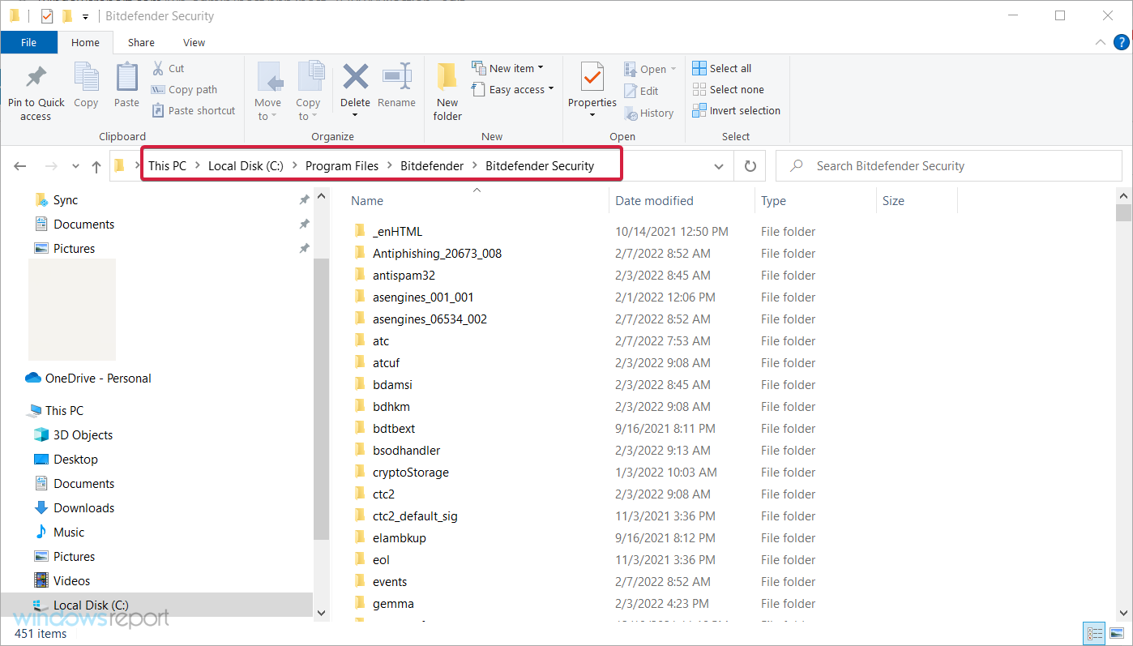Rename the selected item
Viewport: 1133px width, 646px height.
[x=396, y=86]
